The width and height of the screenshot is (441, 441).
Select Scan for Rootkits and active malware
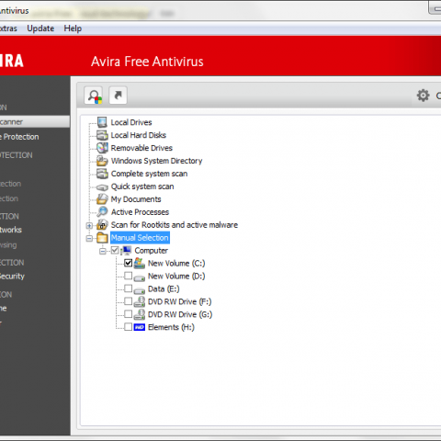click(175, 225)
